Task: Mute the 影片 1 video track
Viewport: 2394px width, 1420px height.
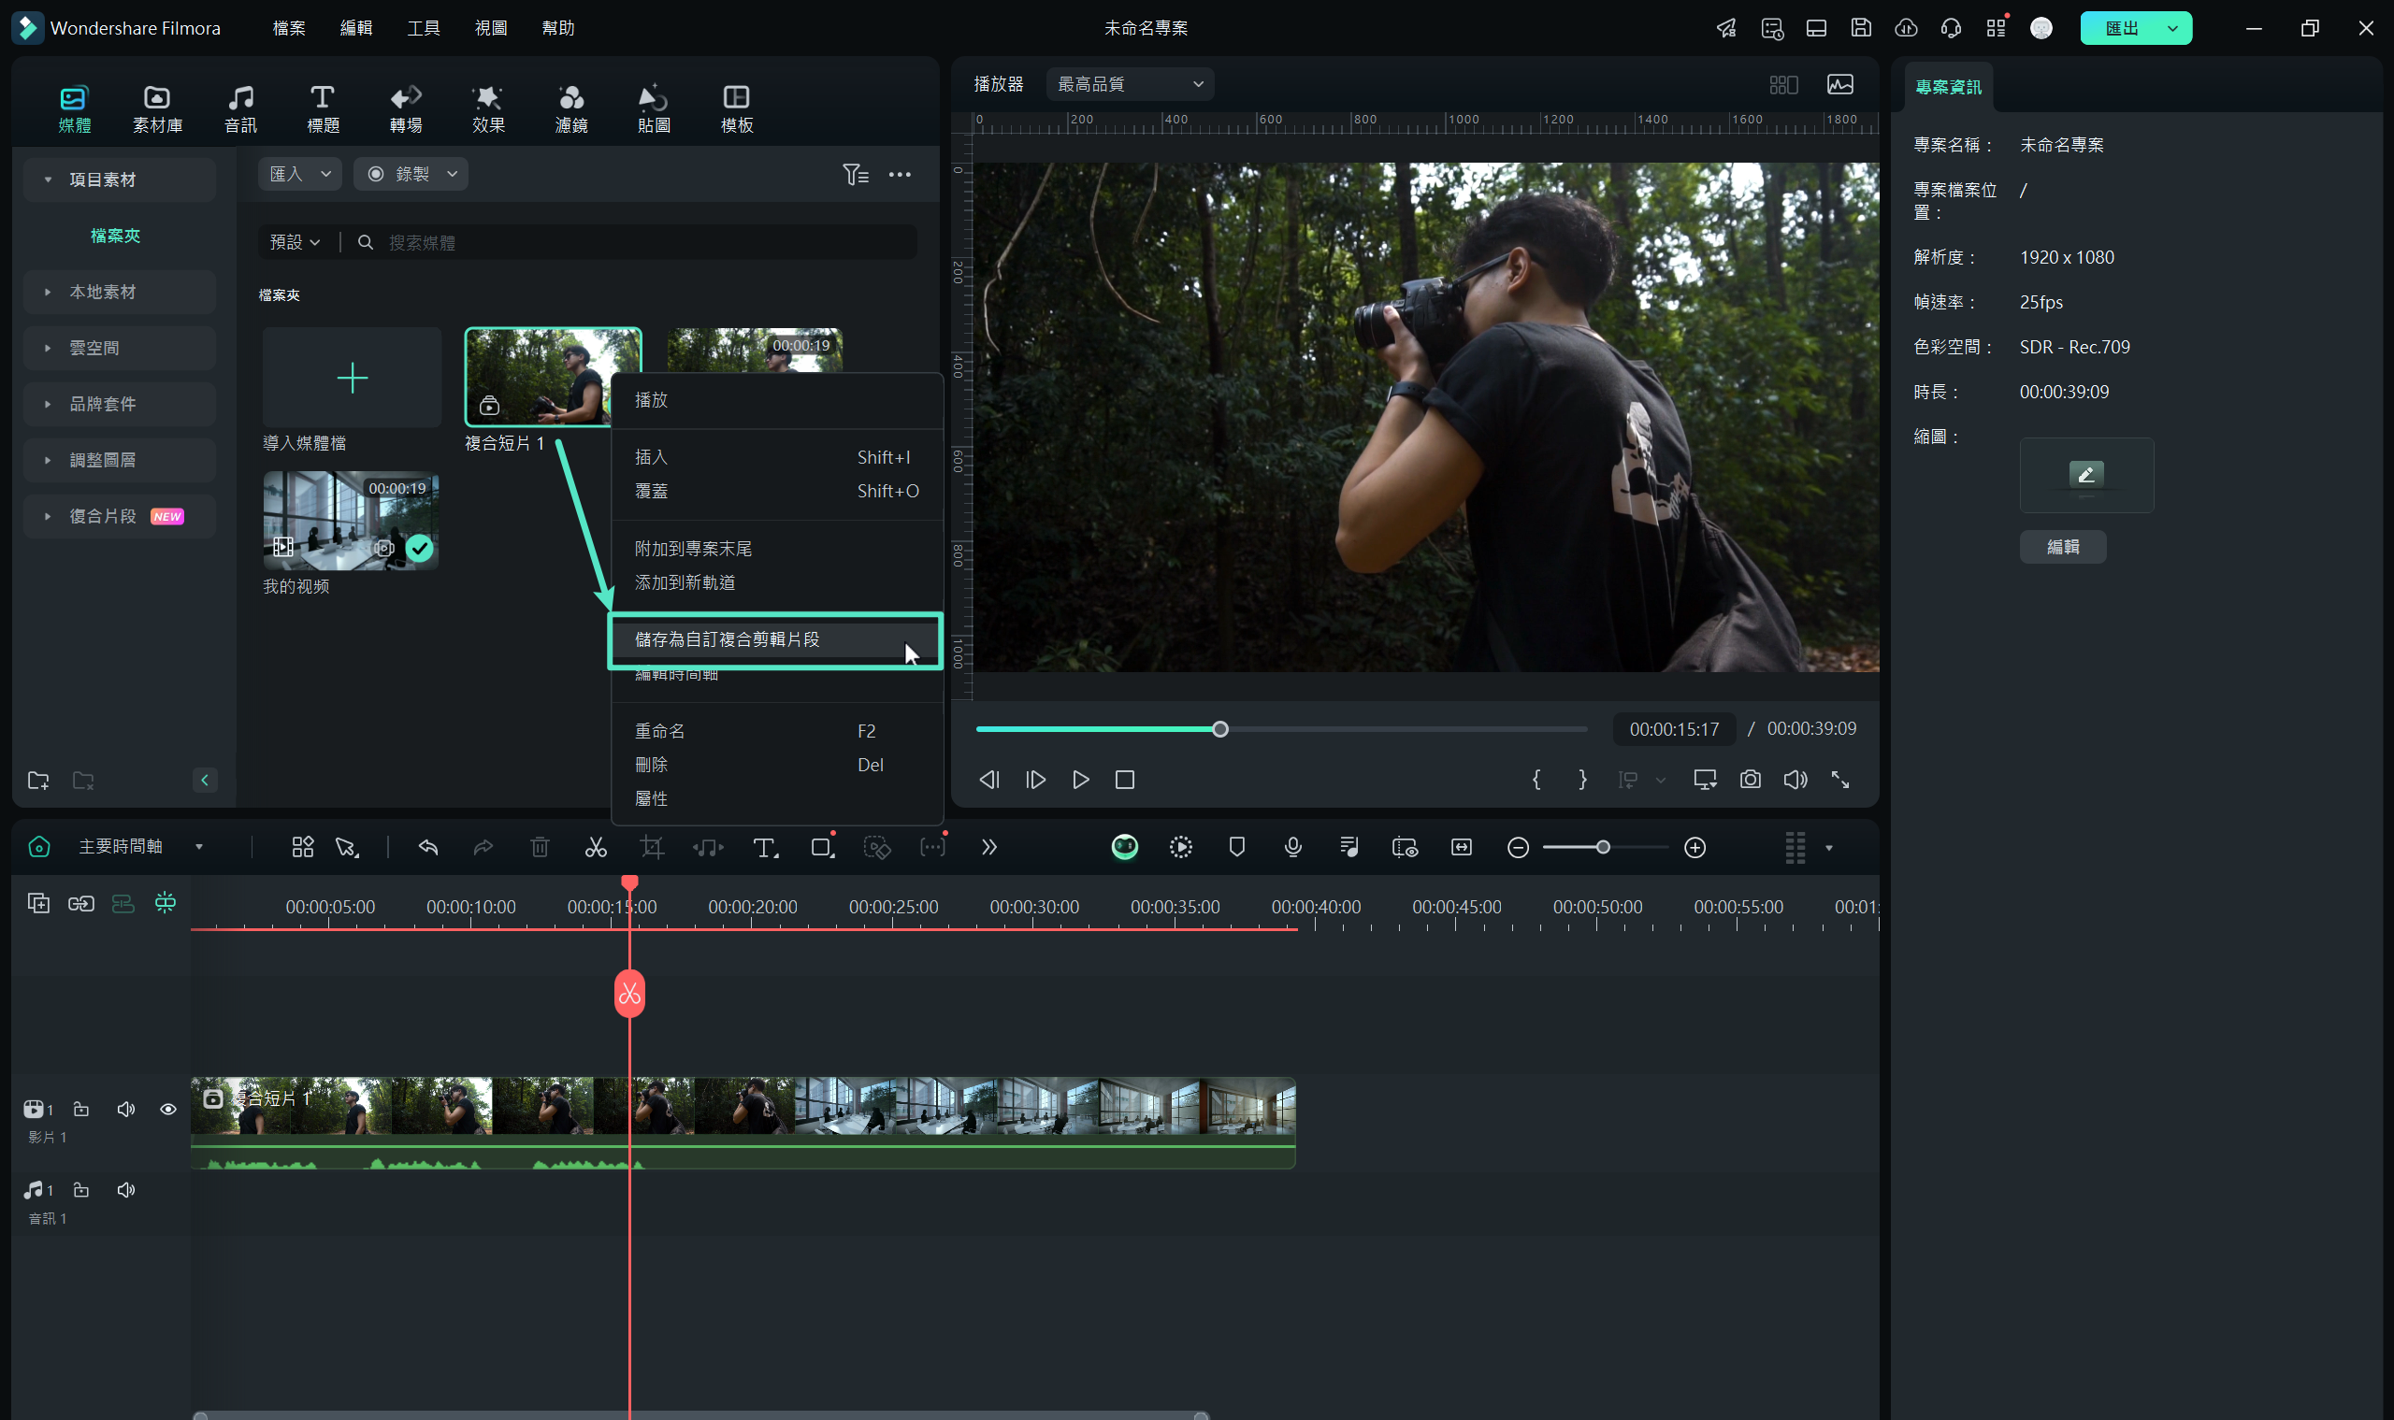Action: pyautogui.click(x=125, y=1109)
